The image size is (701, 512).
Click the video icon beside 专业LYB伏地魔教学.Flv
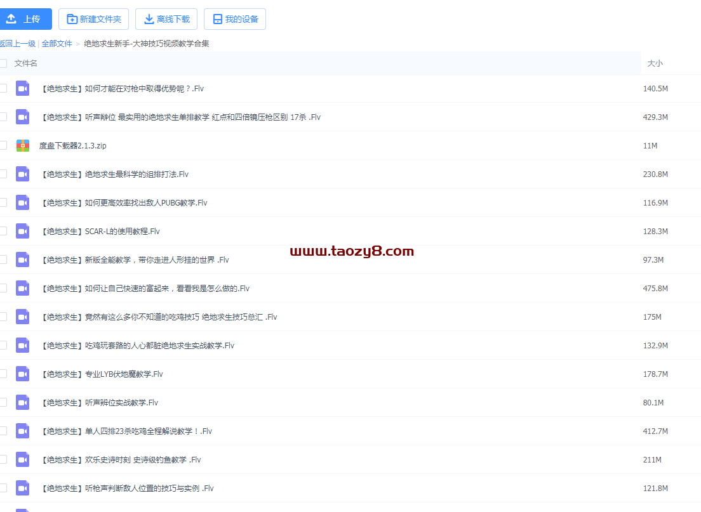(22, 374)
